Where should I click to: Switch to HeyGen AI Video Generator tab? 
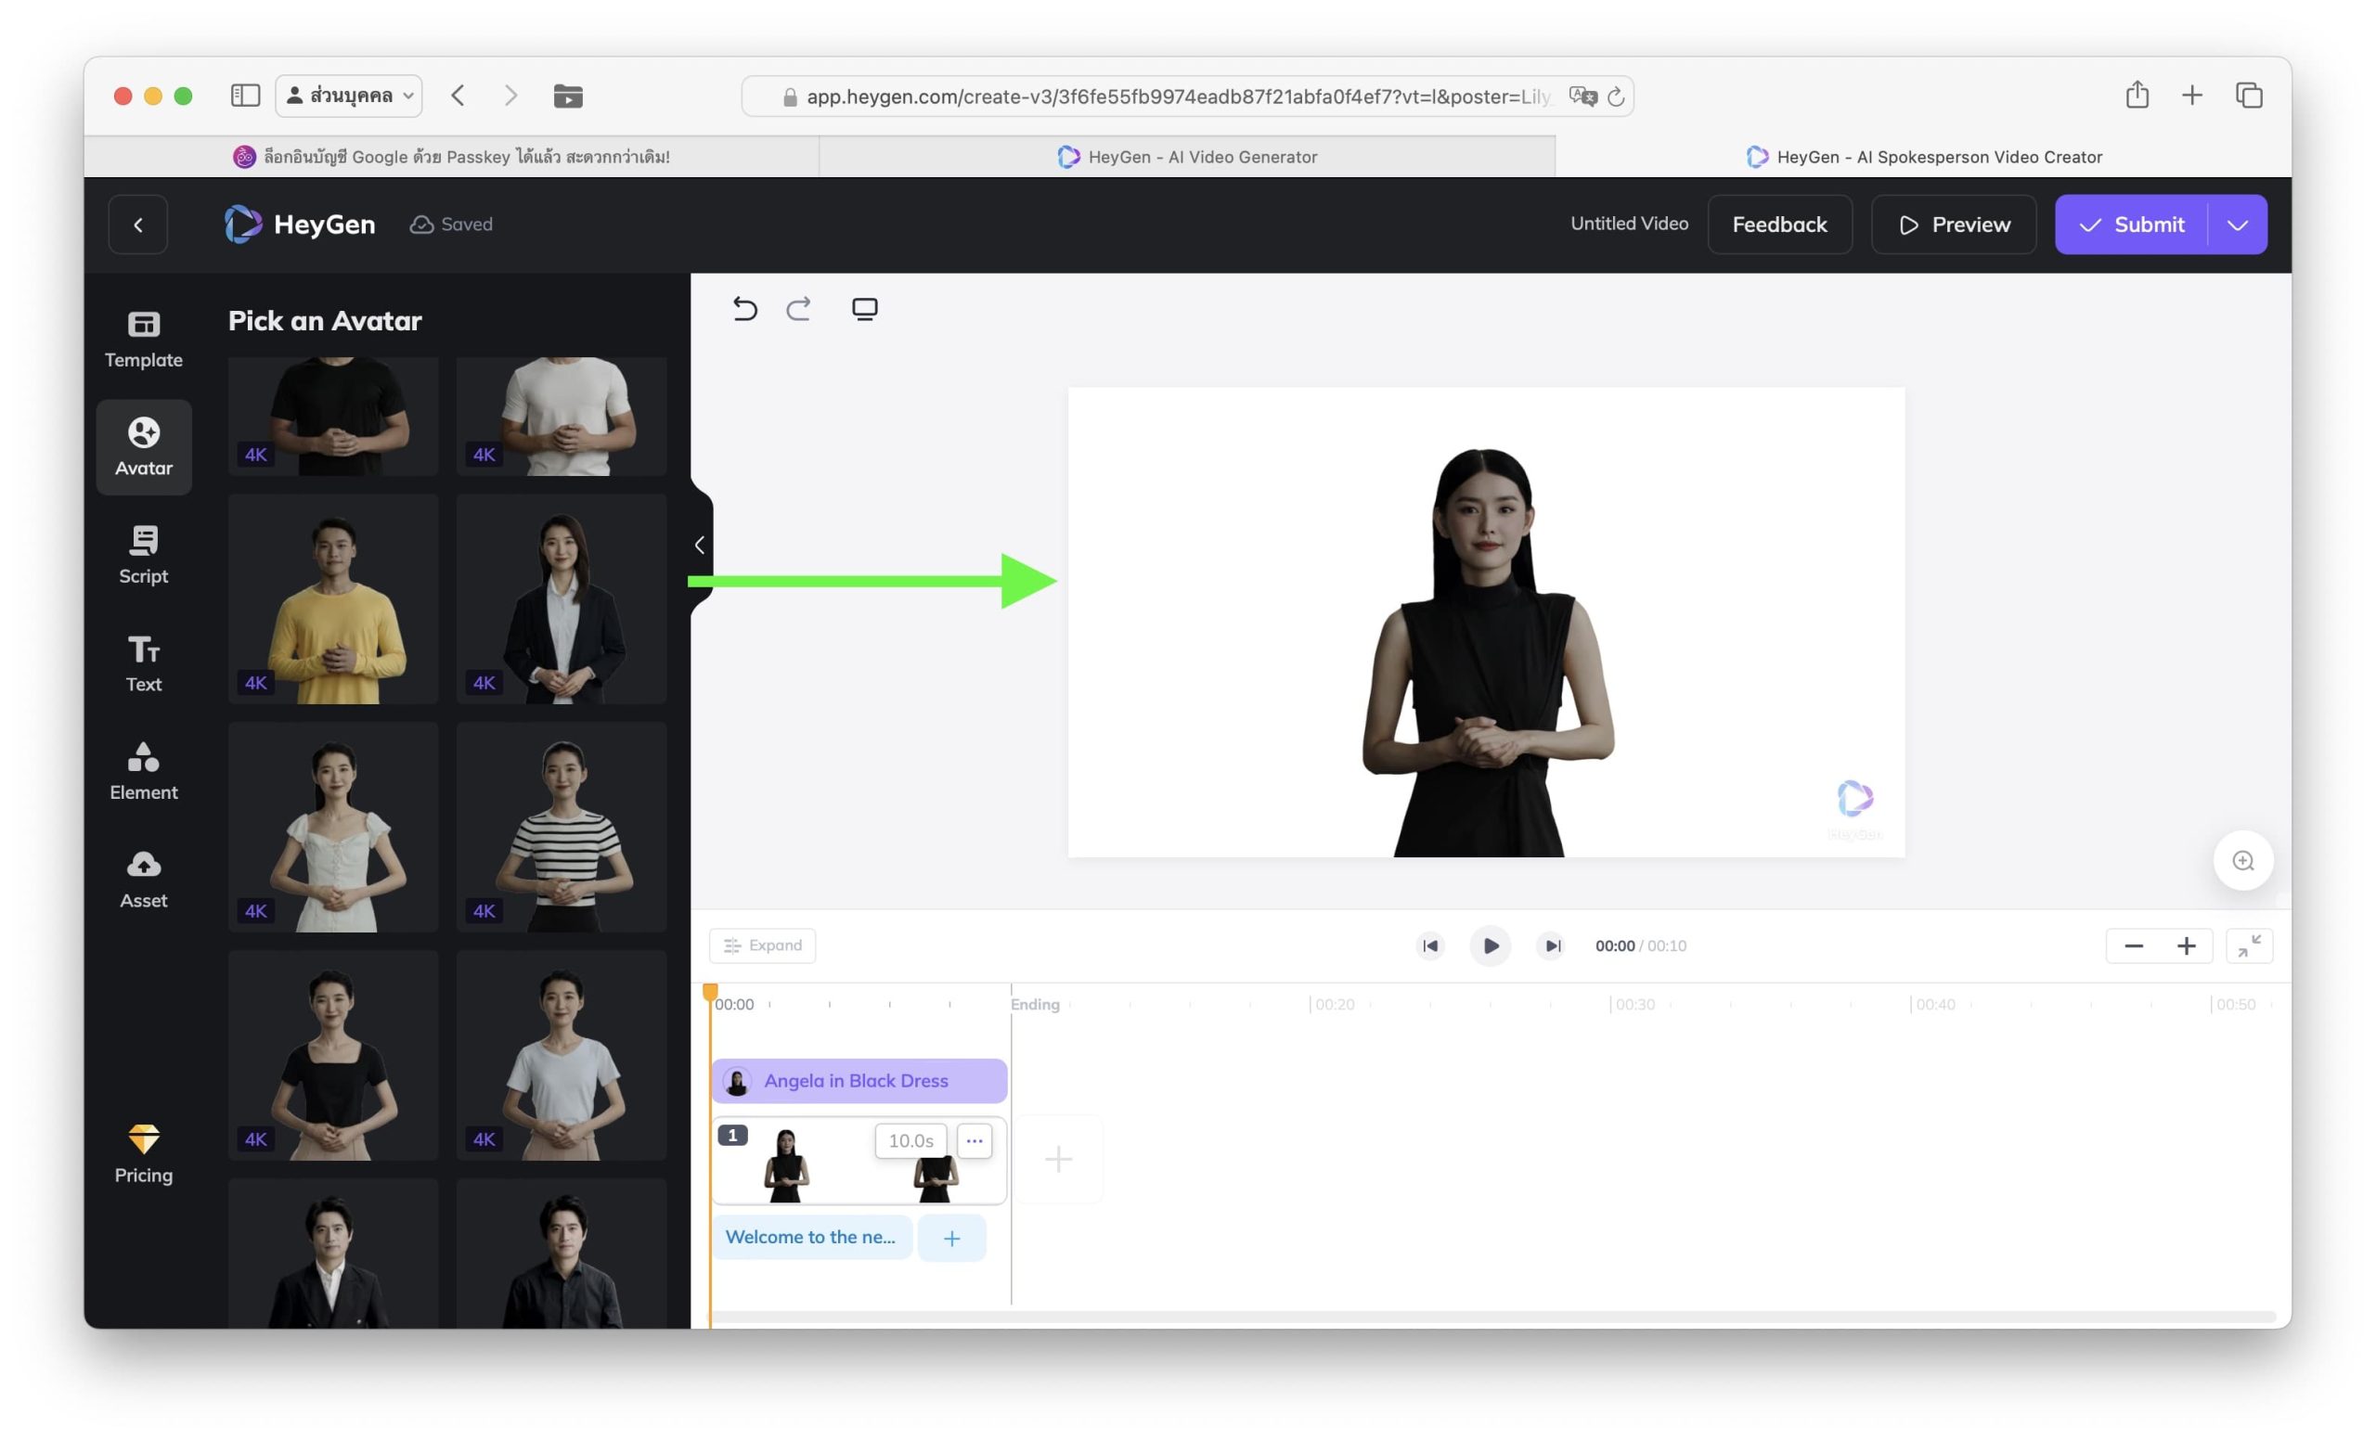pyautogui.click(x=1186, y=156)
